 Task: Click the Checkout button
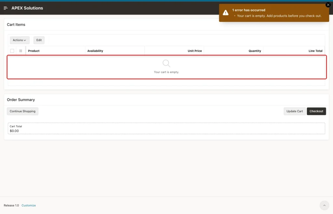(x=316, y=111)
